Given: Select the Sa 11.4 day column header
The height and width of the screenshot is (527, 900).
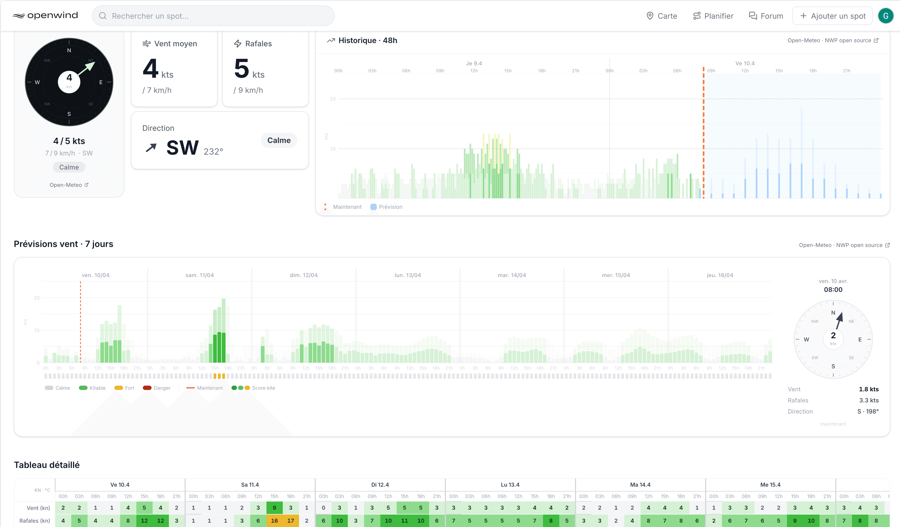Looking at the screenshot, I should [250, 484].
